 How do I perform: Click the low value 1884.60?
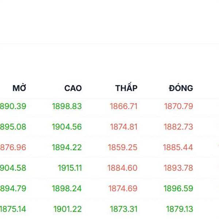click(122, 168)
